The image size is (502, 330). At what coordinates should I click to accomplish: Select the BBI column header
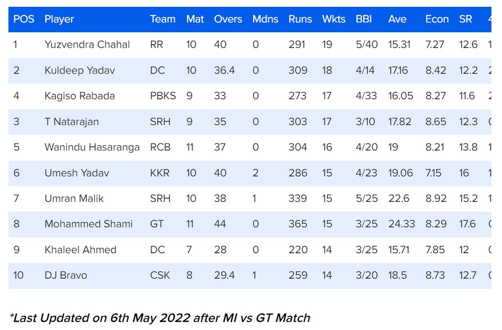coord(364,19)
